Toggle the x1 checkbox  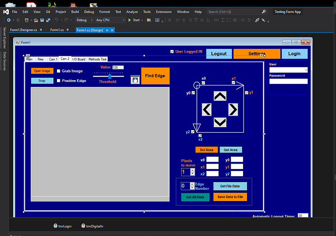(233, 83)
